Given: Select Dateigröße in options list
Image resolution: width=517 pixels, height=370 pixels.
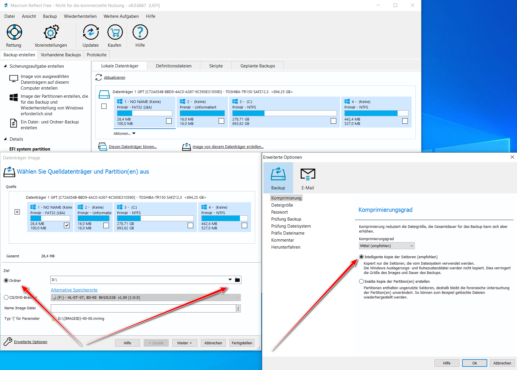Looking at the screenshot, I should (282, 205).
